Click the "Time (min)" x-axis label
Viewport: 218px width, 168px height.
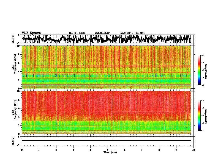click(x=110, y=152)
